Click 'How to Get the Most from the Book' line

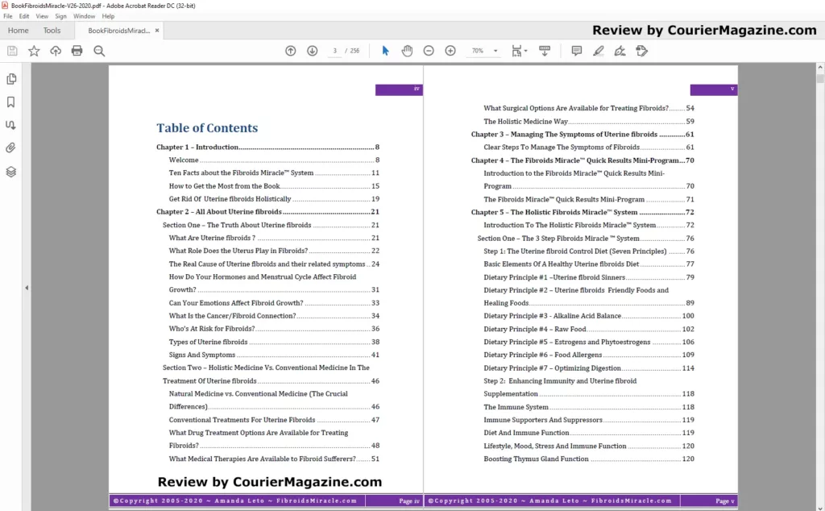[274, 186]
